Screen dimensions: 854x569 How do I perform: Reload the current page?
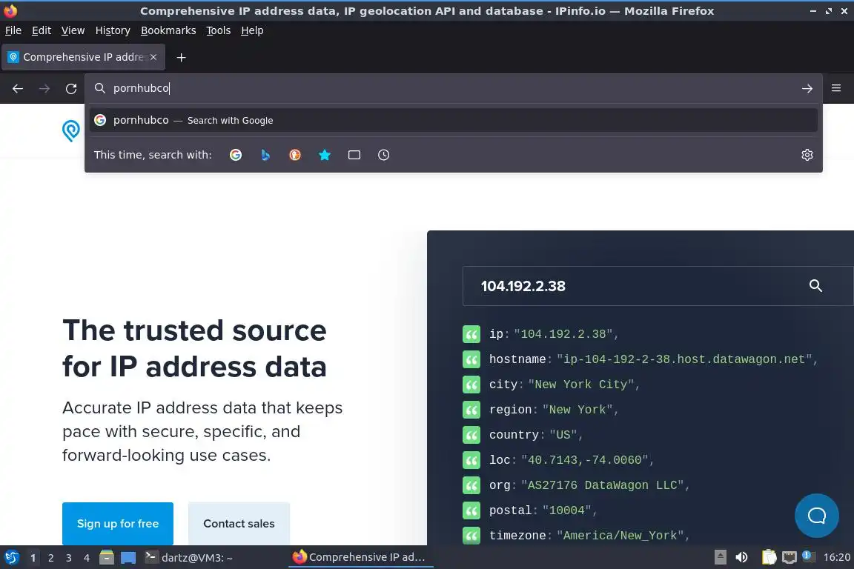pyautogui.click(x=71, y=88)
